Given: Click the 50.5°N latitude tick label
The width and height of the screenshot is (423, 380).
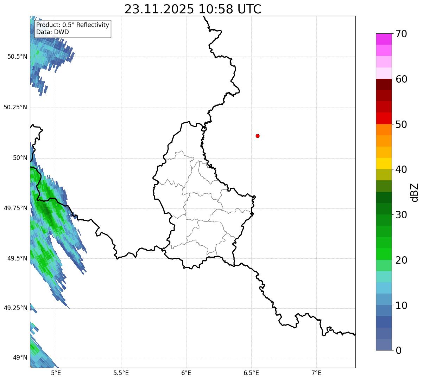Looking at the screenshot, I should click(x=17, y=57).
